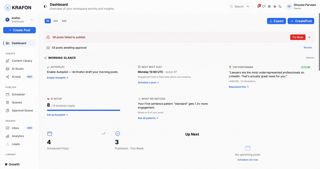Click the Schedule a post link
Screen dimensions: 320x169
(148, 82)
